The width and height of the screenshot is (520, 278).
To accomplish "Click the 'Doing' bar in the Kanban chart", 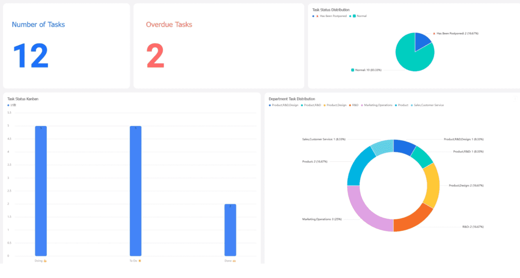I will (x=41, y=191).
